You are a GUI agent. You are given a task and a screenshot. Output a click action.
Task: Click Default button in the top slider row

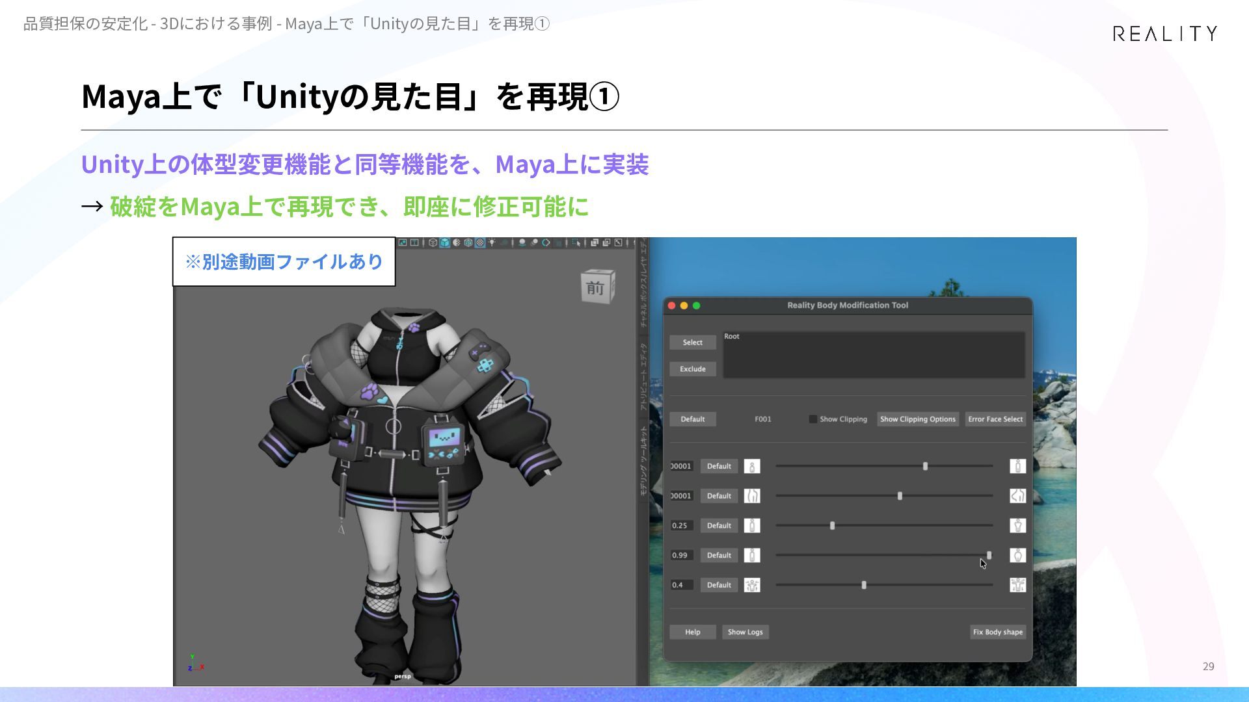(719, 466)
